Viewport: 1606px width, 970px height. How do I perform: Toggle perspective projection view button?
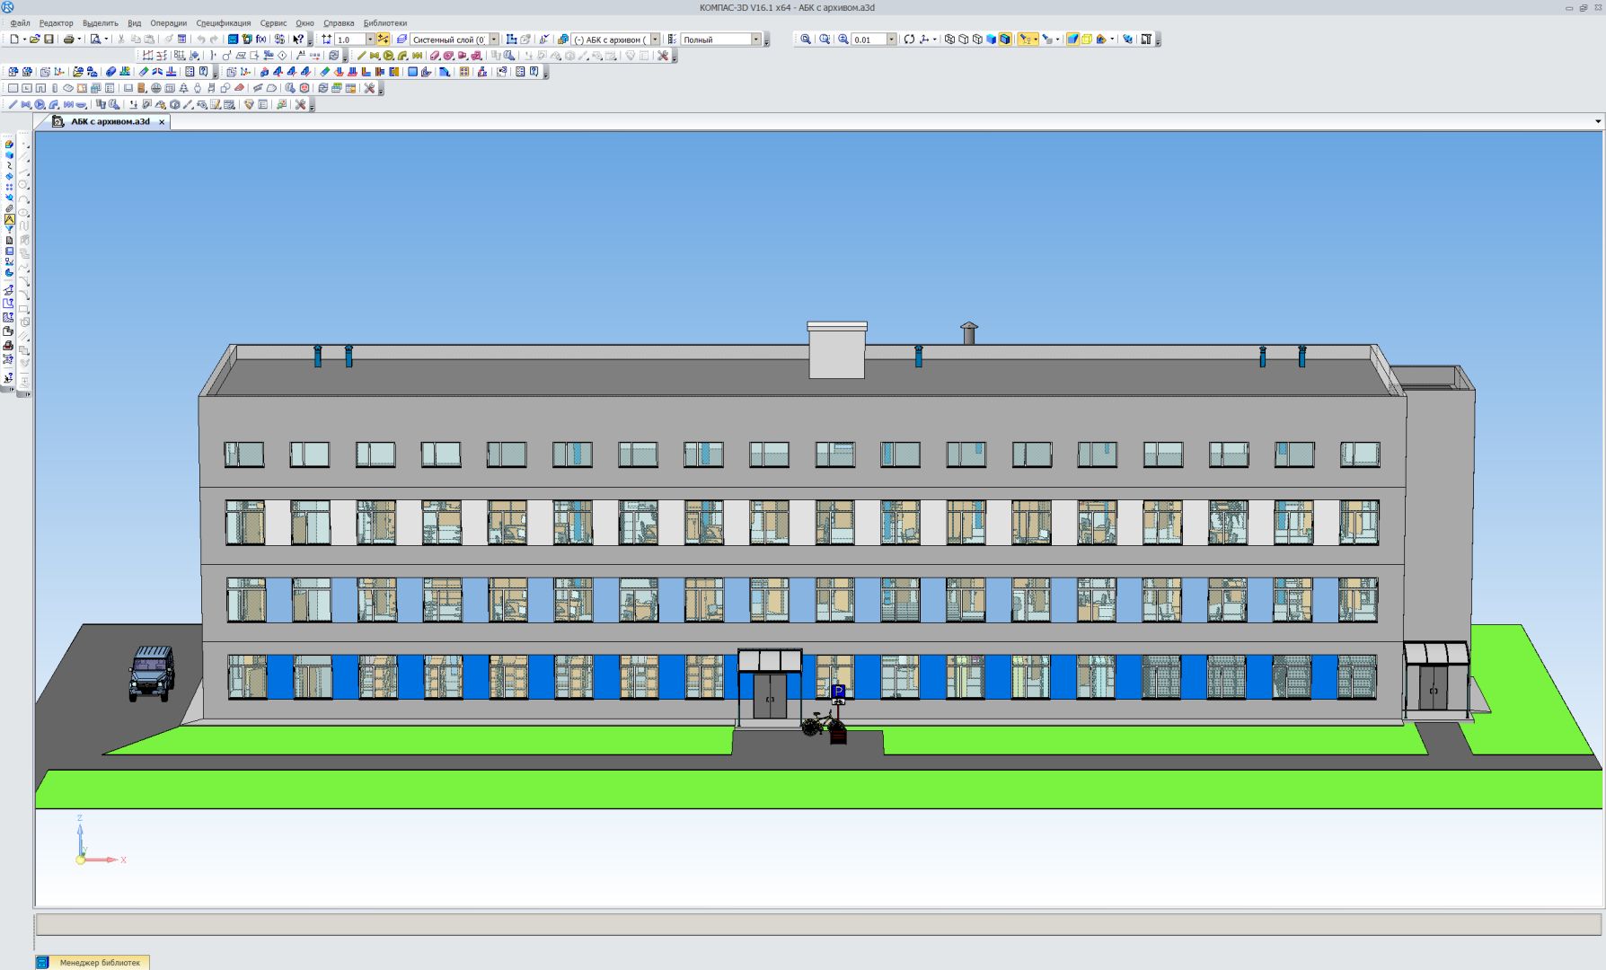pos(1072,40)
